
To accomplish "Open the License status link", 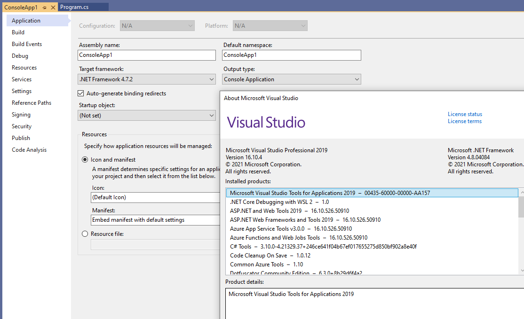I will pos(465,114).
